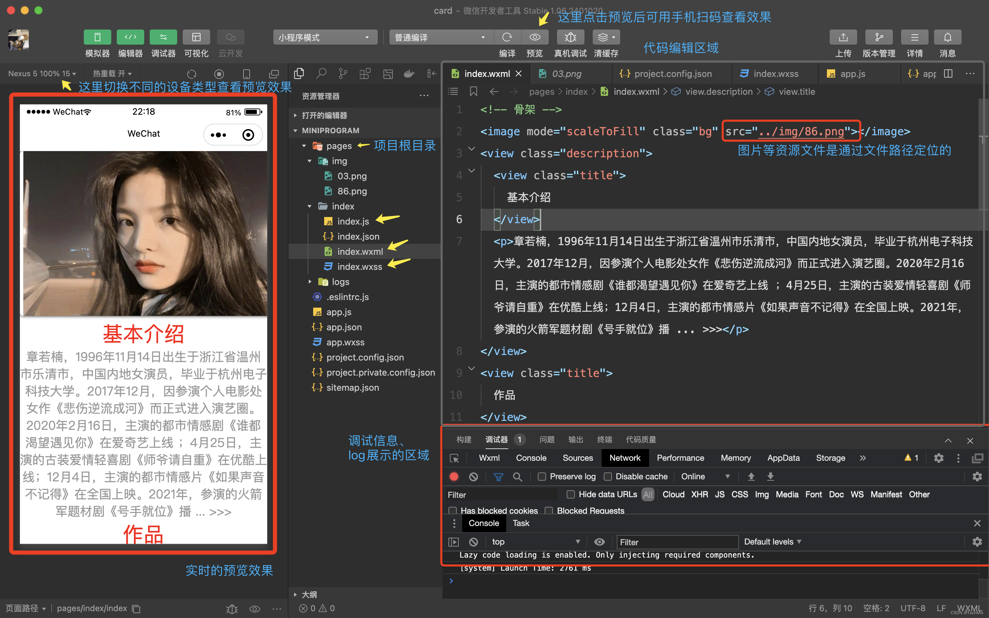Click the Preview eye icon in the toolbar
The width and height of the screenshot is (989, 618).
point(535,37)
